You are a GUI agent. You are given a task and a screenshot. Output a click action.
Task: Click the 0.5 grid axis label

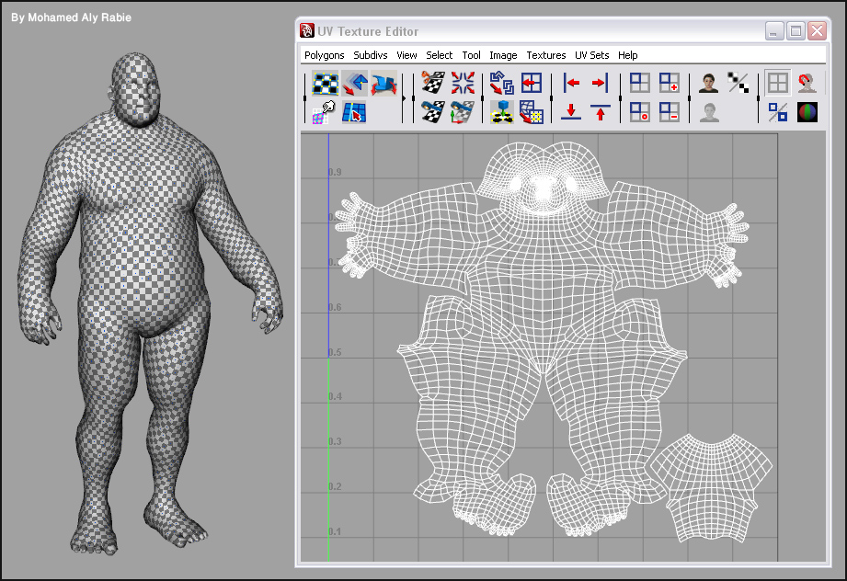point(335,352)
